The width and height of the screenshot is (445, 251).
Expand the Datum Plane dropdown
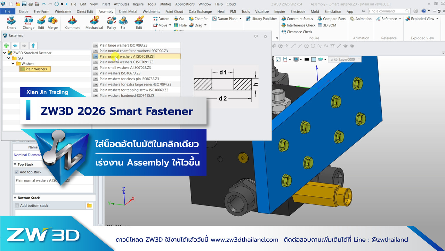click(241, 19)
